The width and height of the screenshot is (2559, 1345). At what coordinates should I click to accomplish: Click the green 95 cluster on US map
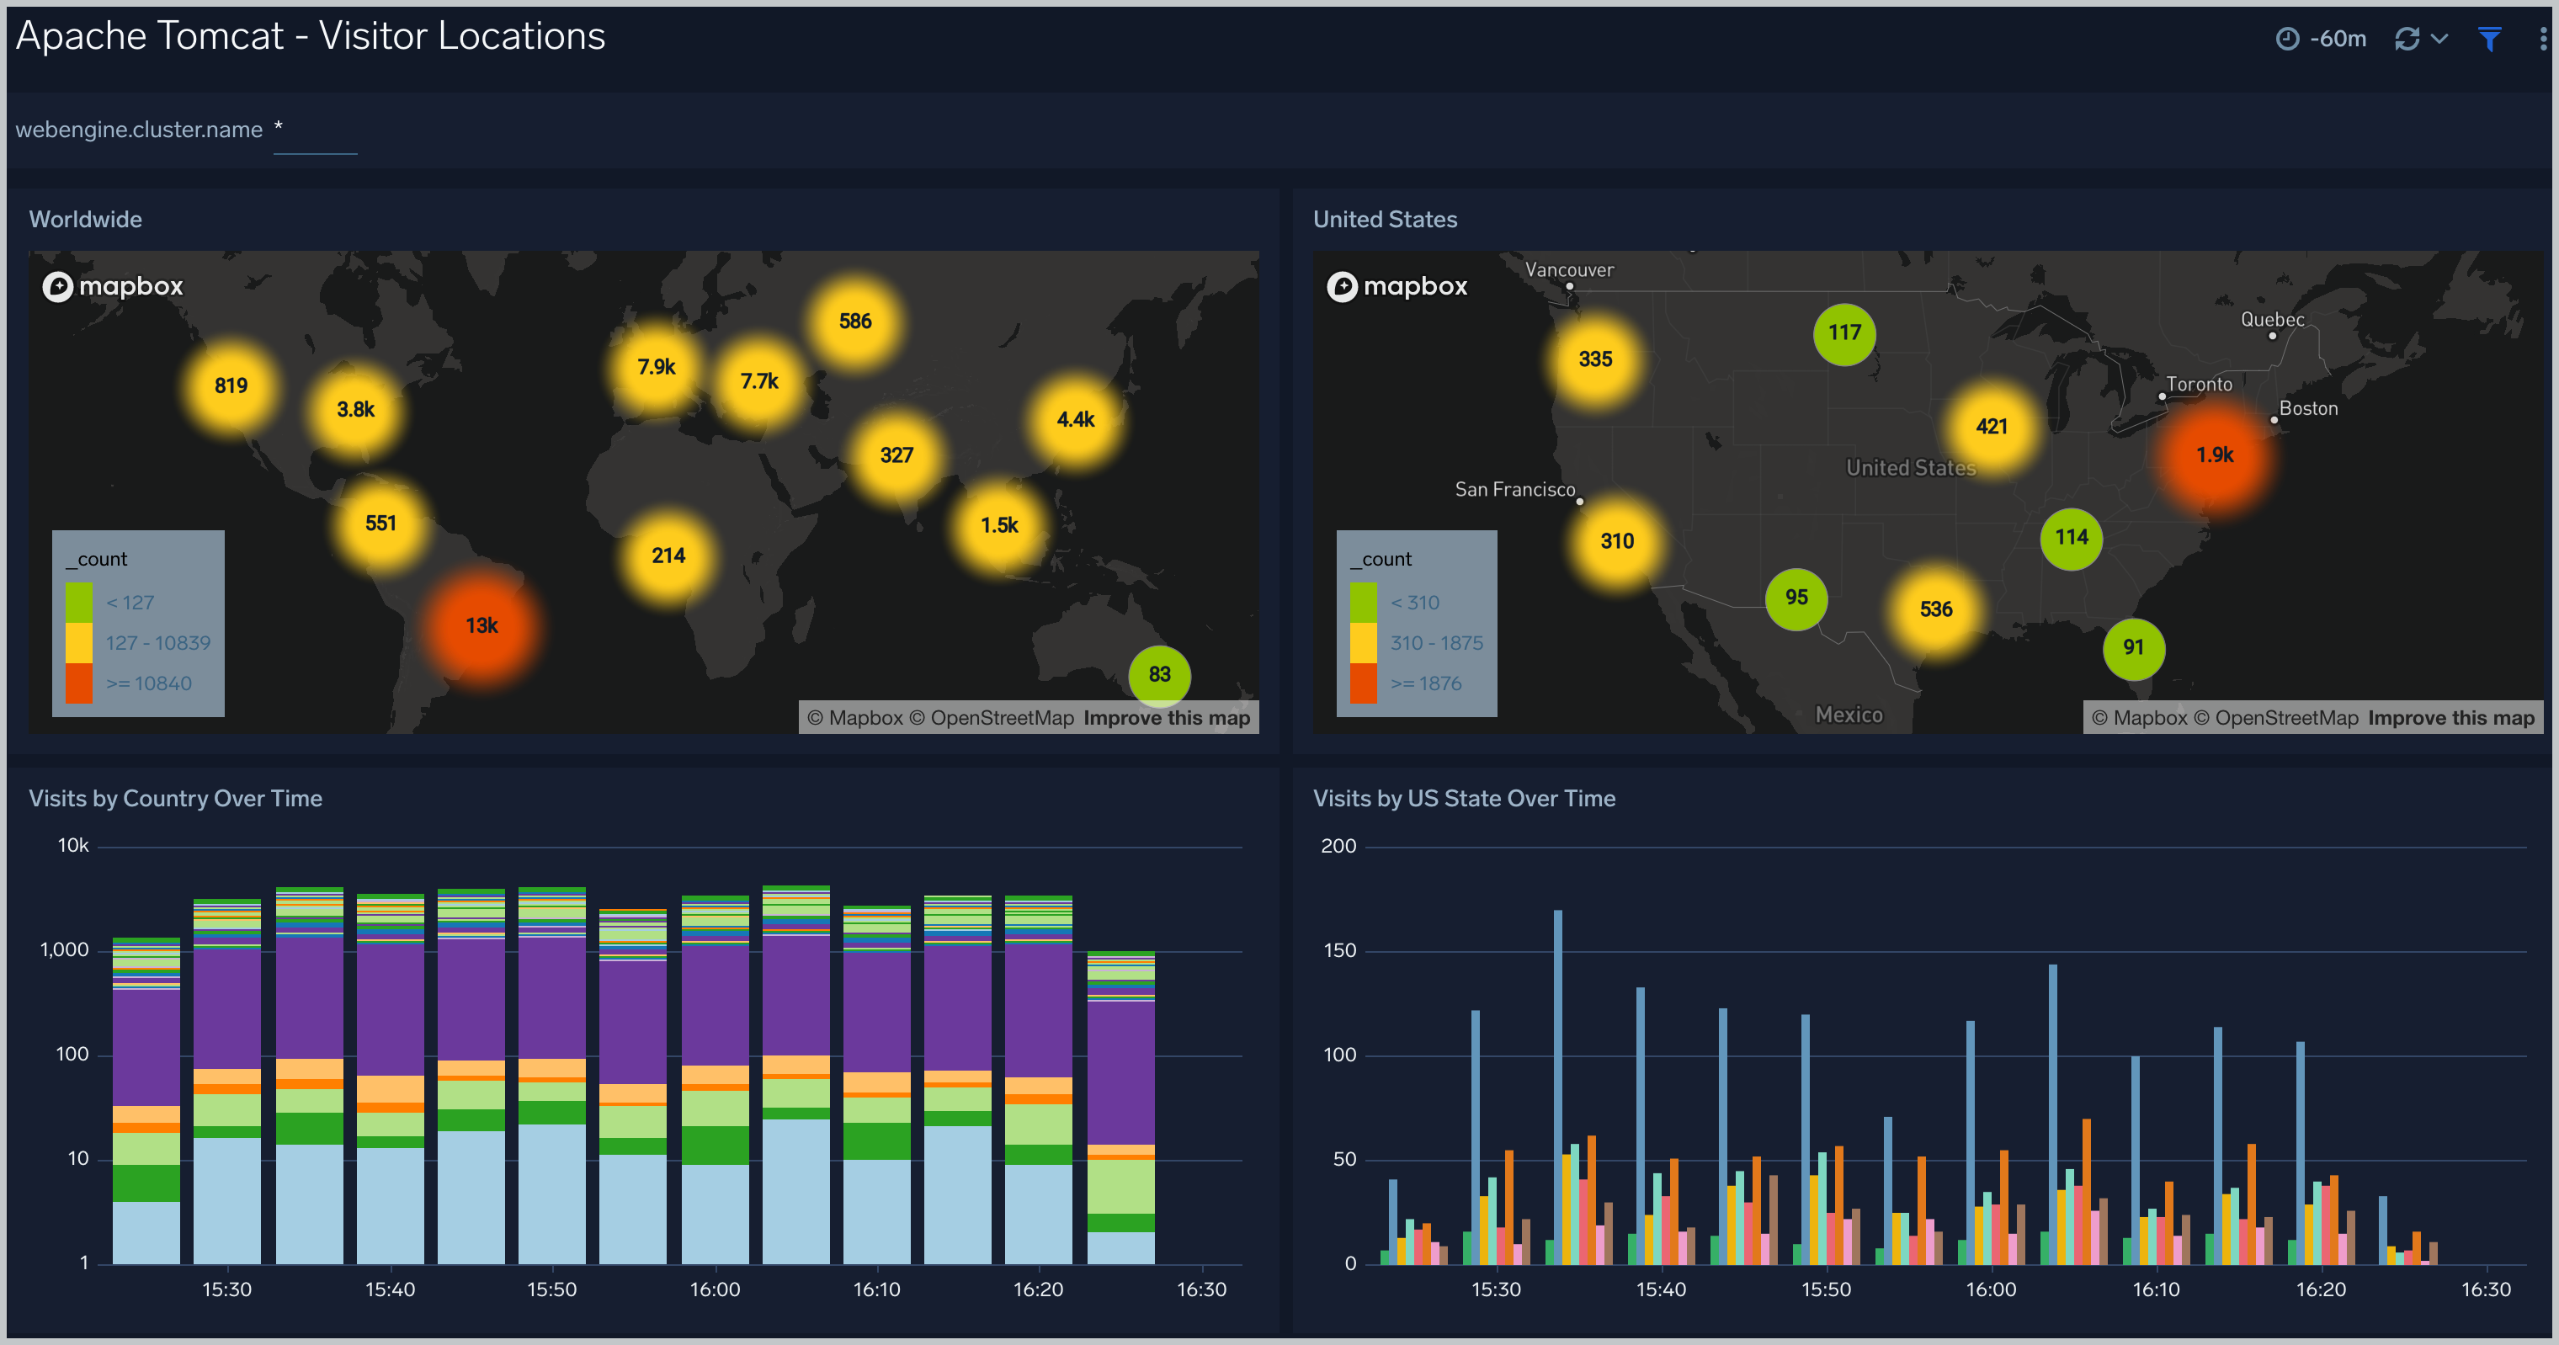1796,598
